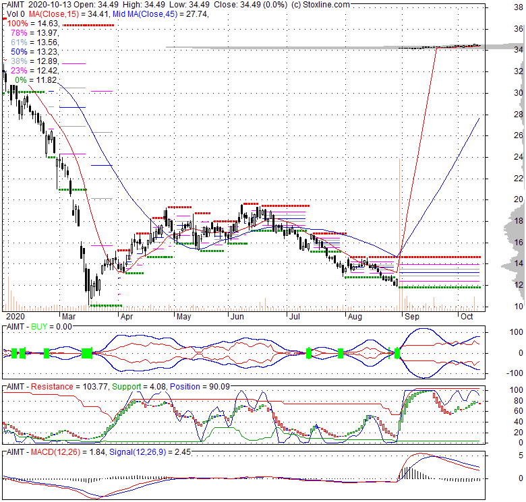Click the price axis value 38
526x502 pixels.
point(519,7)
